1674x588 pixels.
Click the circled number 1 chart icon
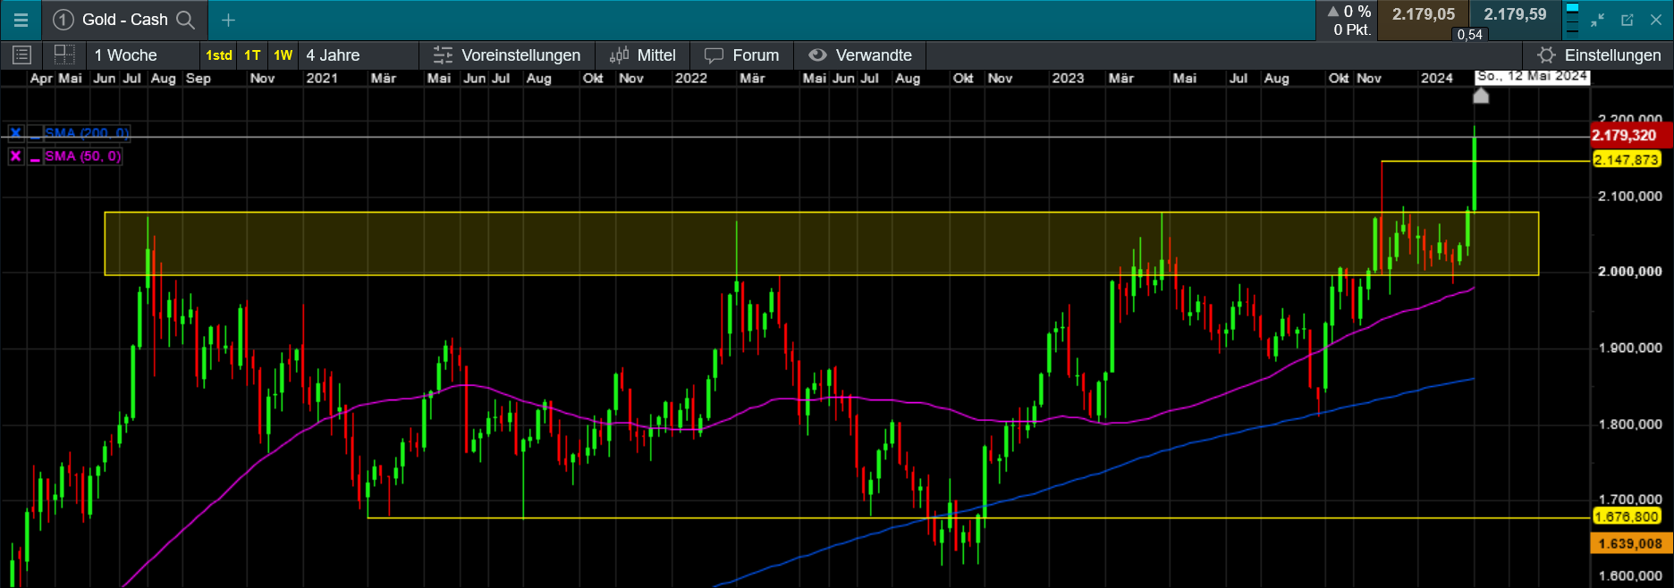pyautogui.click(x=63, y=20)
